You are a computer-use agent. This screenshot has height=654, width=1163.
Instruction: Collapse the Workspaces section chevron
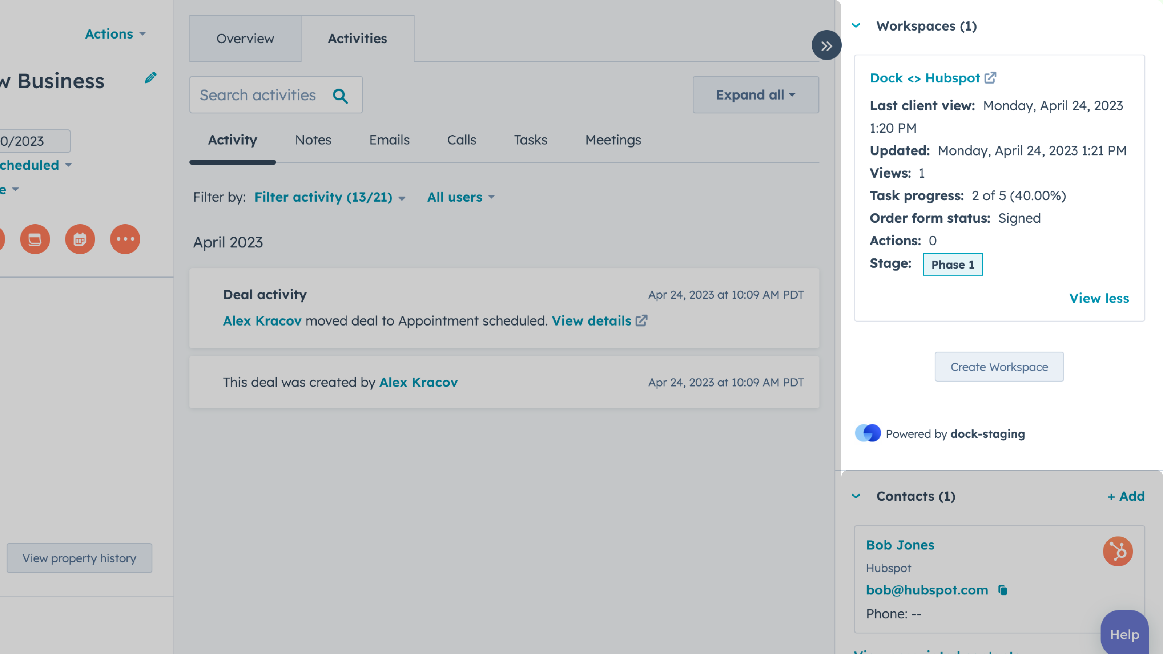856,26
